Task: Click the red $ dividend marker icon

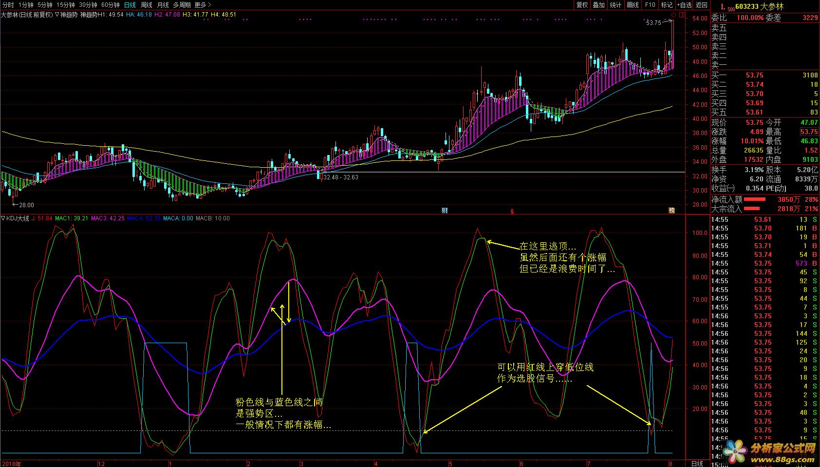Action: [x=512, y=211]
